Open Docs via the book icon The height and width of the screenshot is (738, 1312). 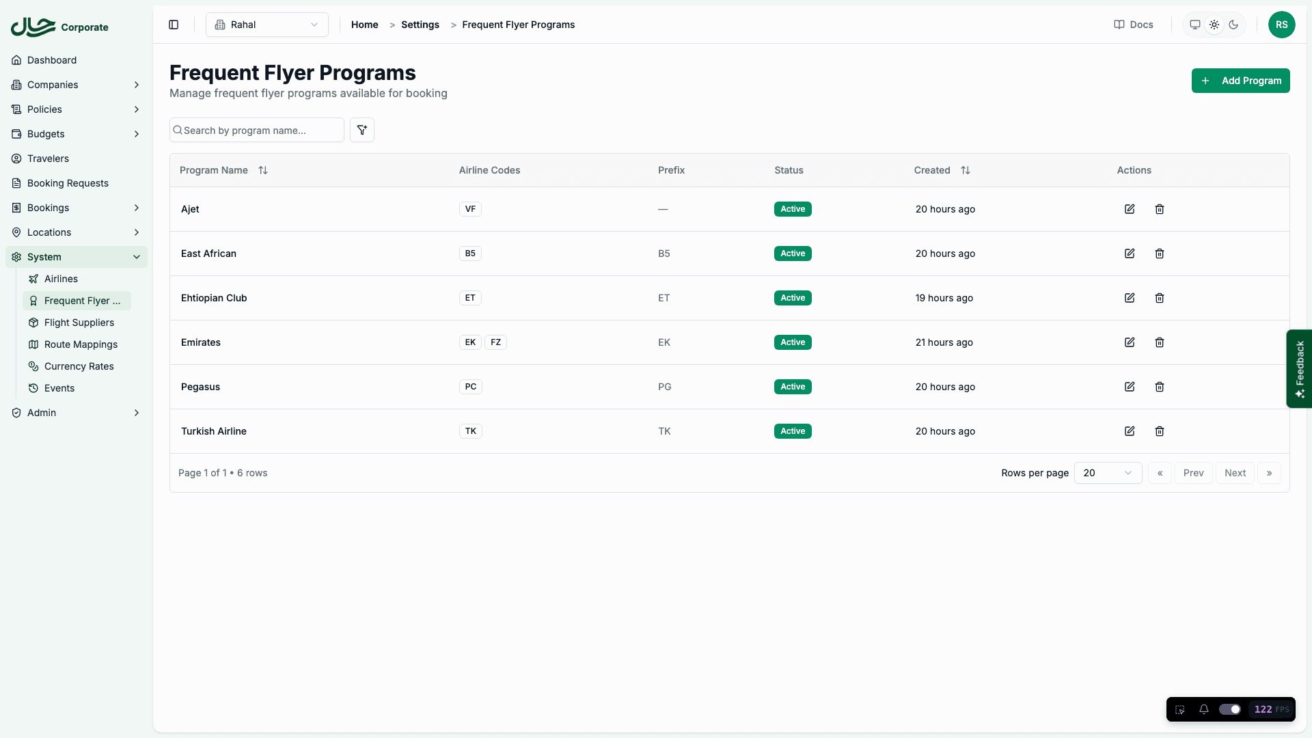1133,25
